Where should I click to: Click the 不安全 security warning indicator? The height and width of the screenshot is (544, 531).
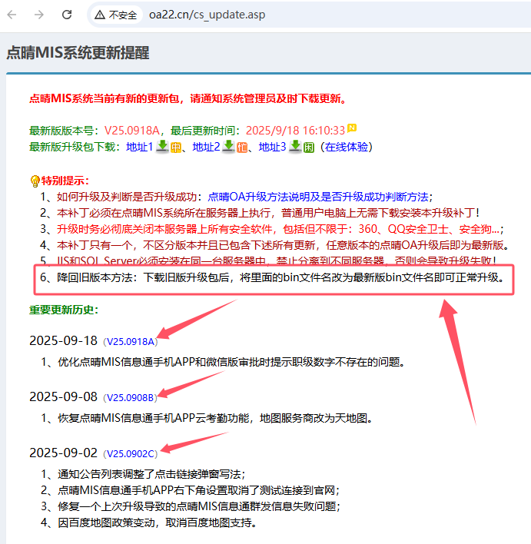pyautogui.click(x=116, y=15)
